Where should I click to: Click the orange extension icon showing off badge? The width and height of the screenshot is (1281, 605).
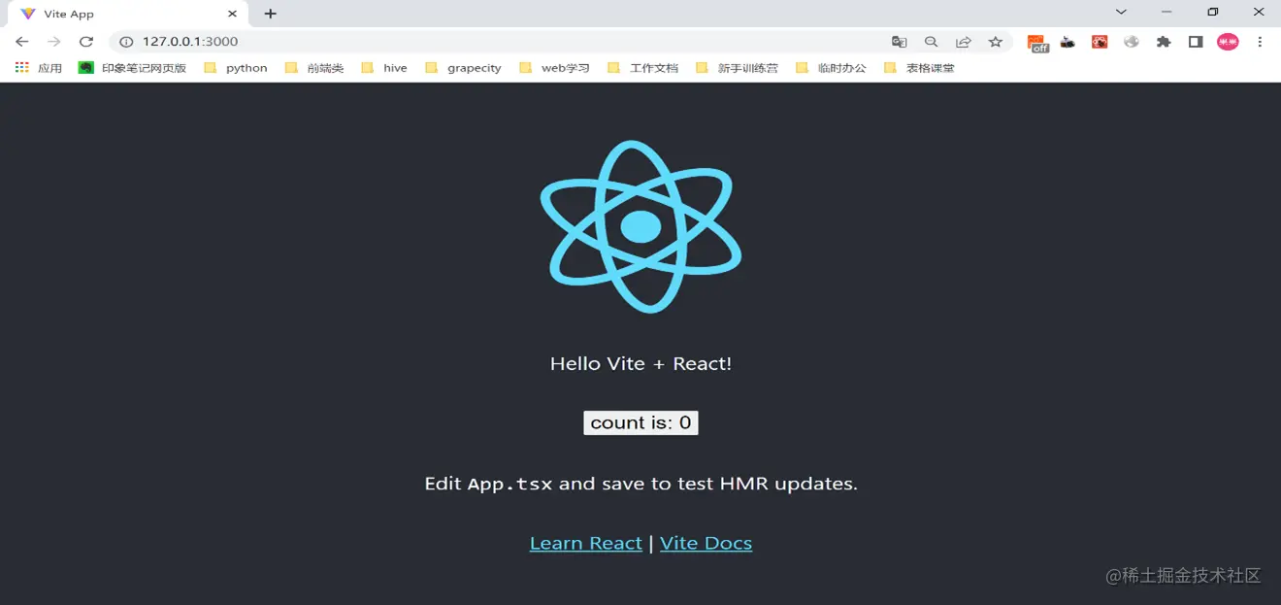(x=1037, y=43)
